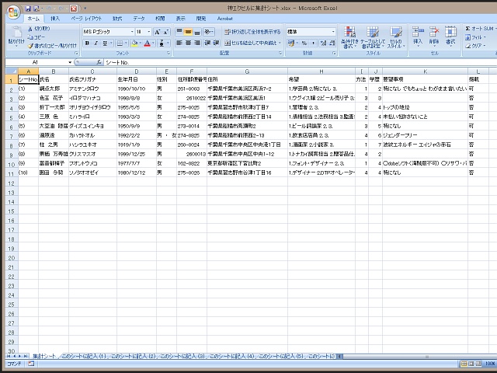The width and height of the screenshot is (497, 373).
Task: Open the MS Pゴシック font name dropdown
Action: [x=132, y=32]
